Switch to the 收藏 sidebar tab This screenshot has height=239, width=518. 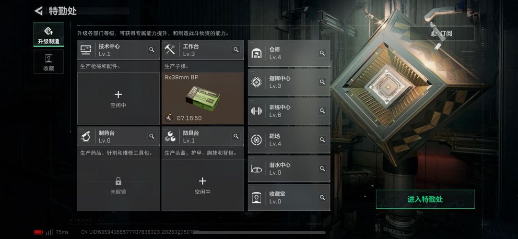pos(48,62)
